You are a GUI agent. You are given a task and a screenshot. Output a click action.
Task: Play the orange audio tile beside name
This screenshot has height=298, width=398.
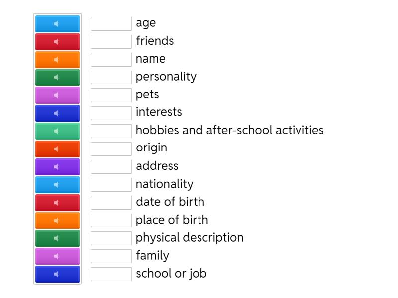[x=57, y=60]
